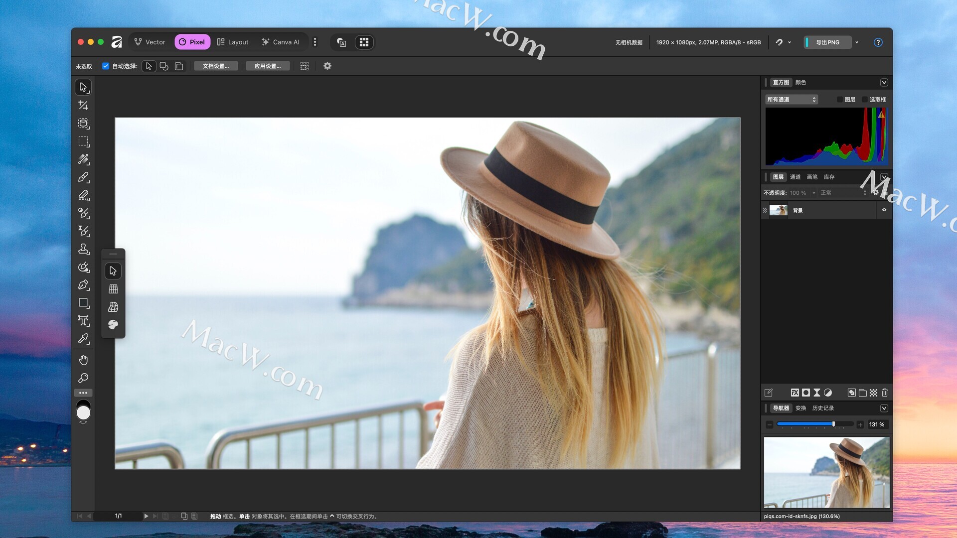Select the Zoom magnifier tool
The height and width of the screenshot is (538, 957).
[x=83, y=378]
